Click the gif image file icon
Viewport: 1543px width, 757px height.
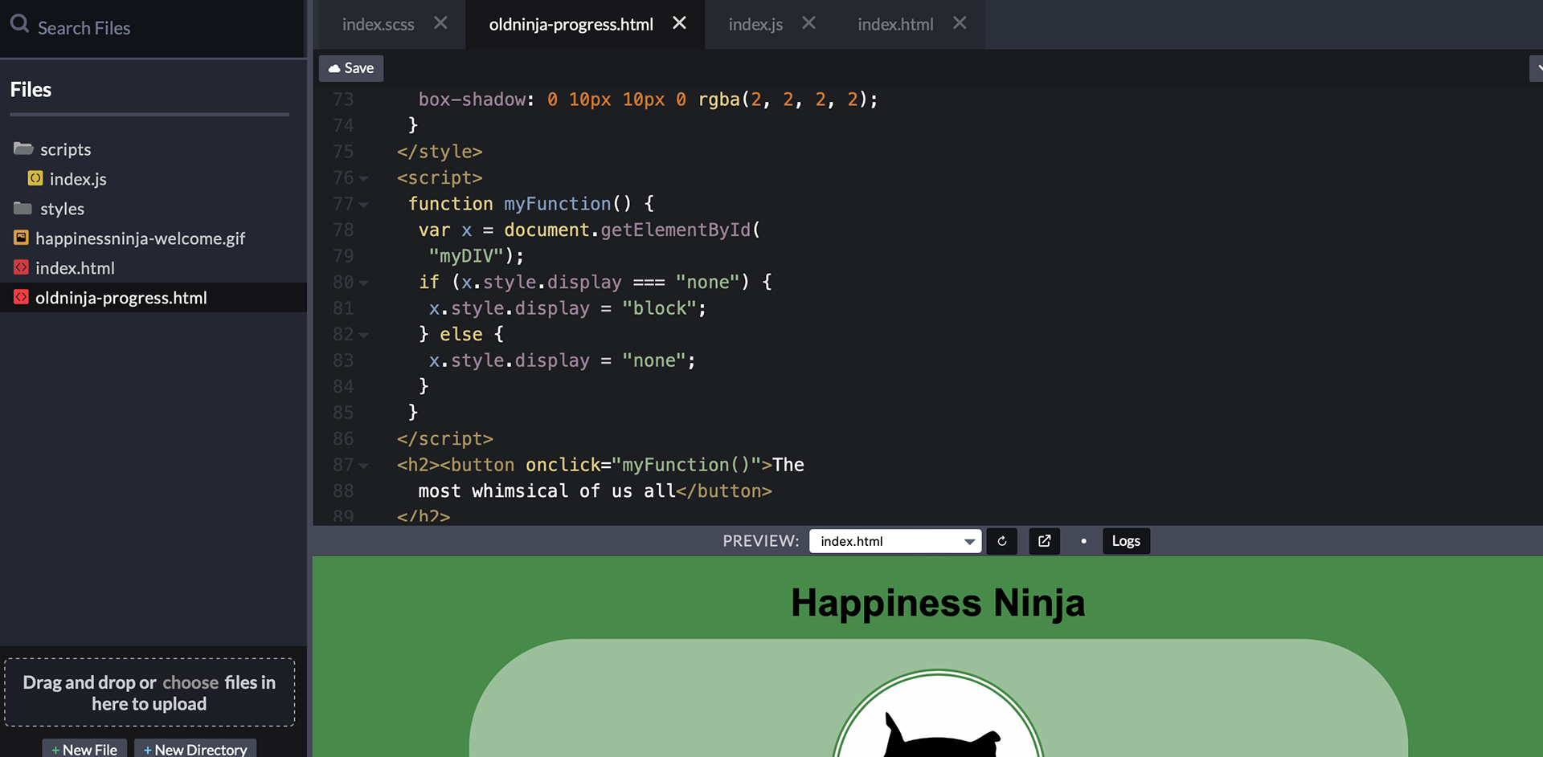[22, 238]
